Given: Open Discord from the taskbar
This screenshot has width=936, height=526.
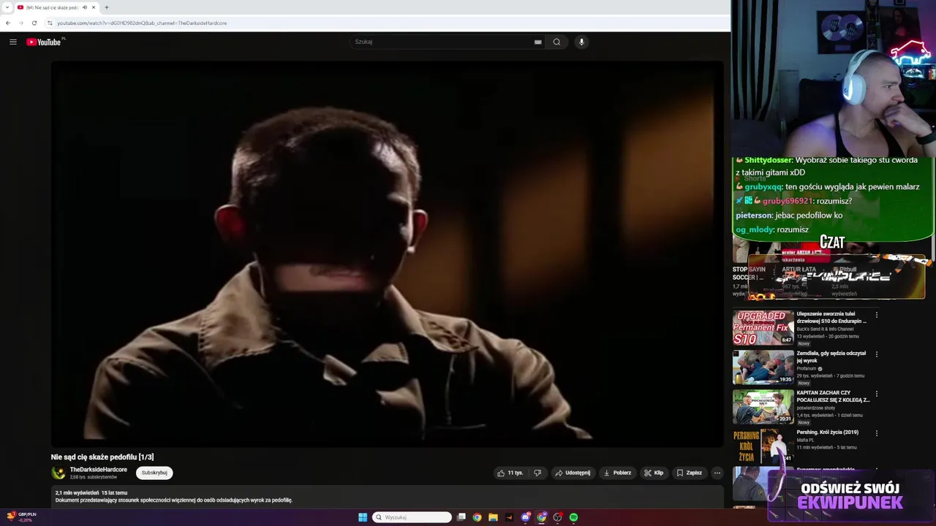Looking at the screenshot, I should tap(525, 517).
